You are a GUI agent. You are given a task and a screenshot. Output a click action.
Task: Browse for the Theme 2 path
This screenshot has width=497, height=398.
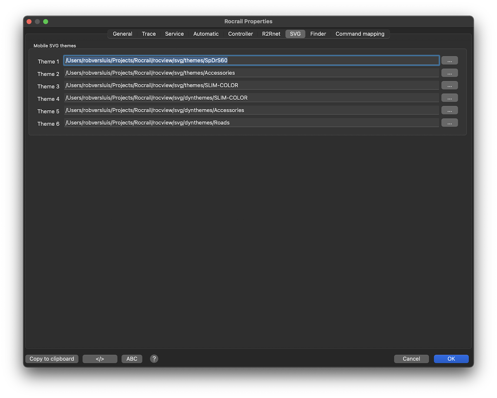(449, 73)
